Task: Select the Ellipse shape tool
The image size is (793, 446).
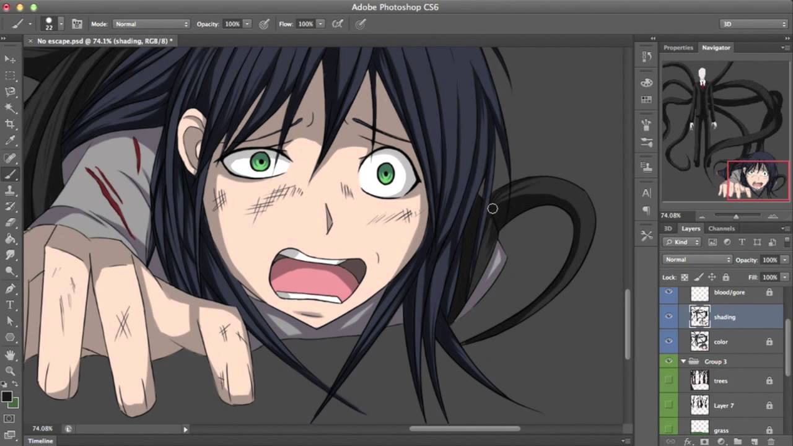Action: pyautogui.click(x=10, y=338)
